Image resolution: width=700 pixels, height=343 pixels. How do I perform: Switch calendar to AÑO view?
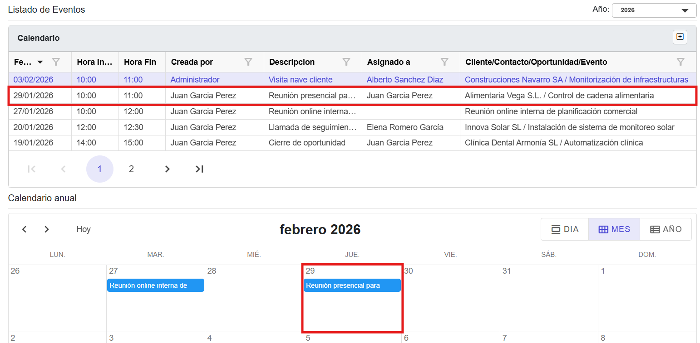[666, 229]
